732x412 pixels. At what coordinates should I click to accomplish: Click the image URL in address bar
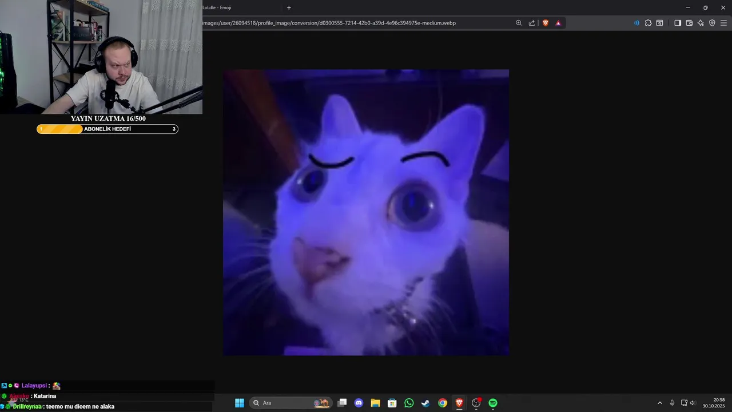[329, 23]
